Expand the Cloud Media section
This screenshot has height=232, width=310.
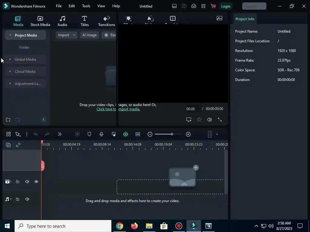pyautogui.click(x=10, y=71)
